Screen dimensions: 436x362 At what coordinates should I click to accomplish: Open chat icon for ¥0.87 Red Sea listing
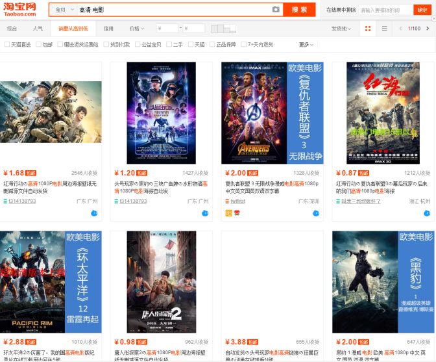[427, 213]
